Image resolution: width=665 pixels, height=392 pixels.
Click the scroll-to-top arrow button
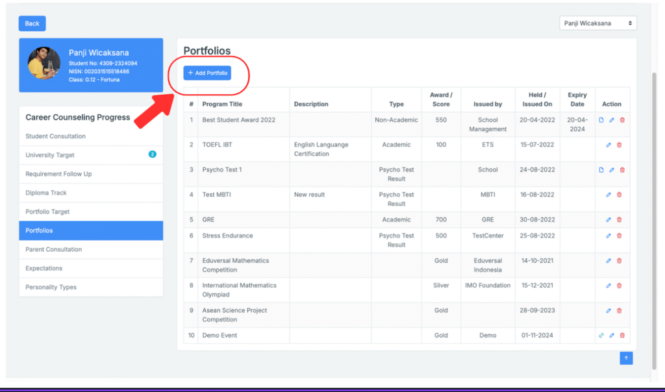(x=626, y=358)
